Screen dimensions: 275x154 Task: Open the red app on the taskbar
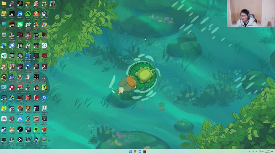145,151
